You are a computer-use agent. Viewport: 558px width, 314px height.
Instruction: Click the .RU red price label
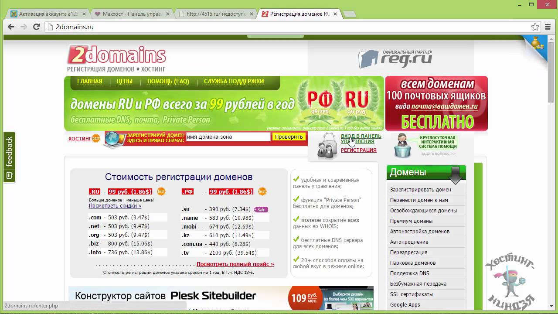(x=130, y=191)
